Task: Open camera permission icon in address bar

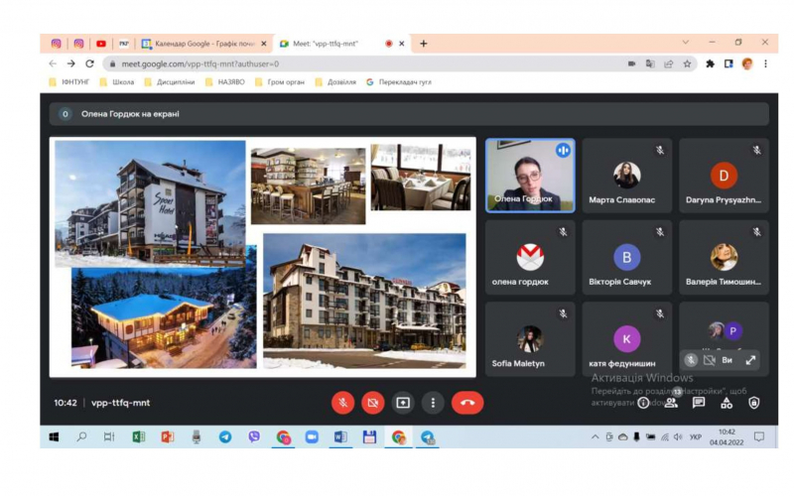Action: [631, 63]
